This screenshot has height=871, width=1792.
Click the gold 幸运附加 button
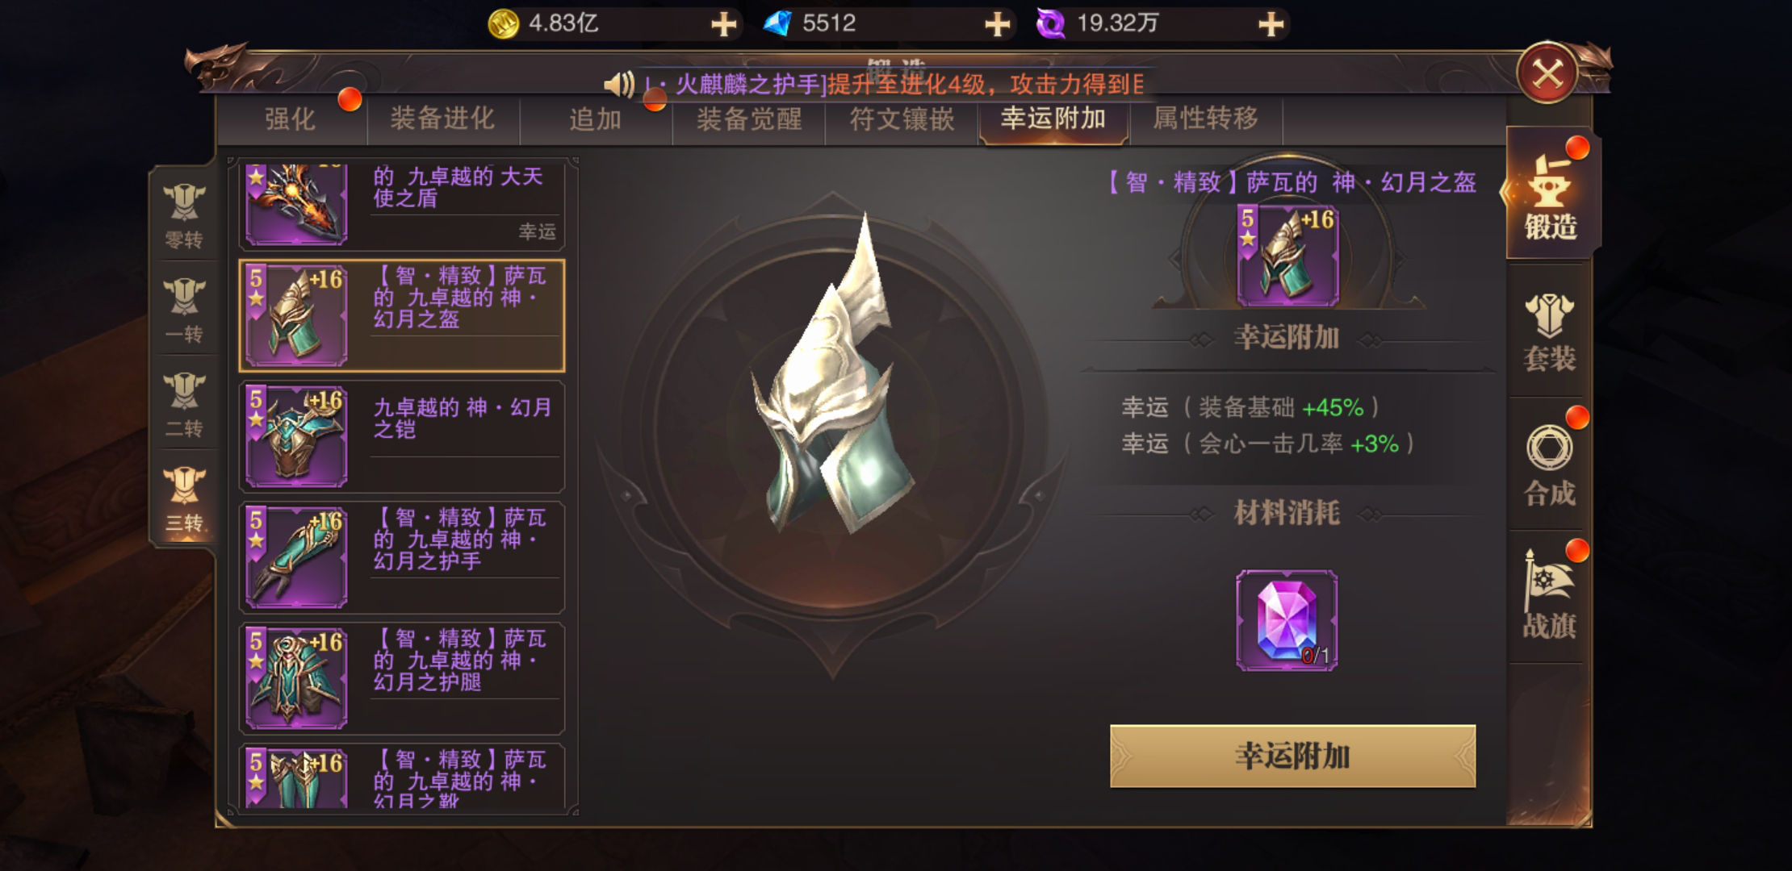pyautogui.click(x=1292, y=756)
